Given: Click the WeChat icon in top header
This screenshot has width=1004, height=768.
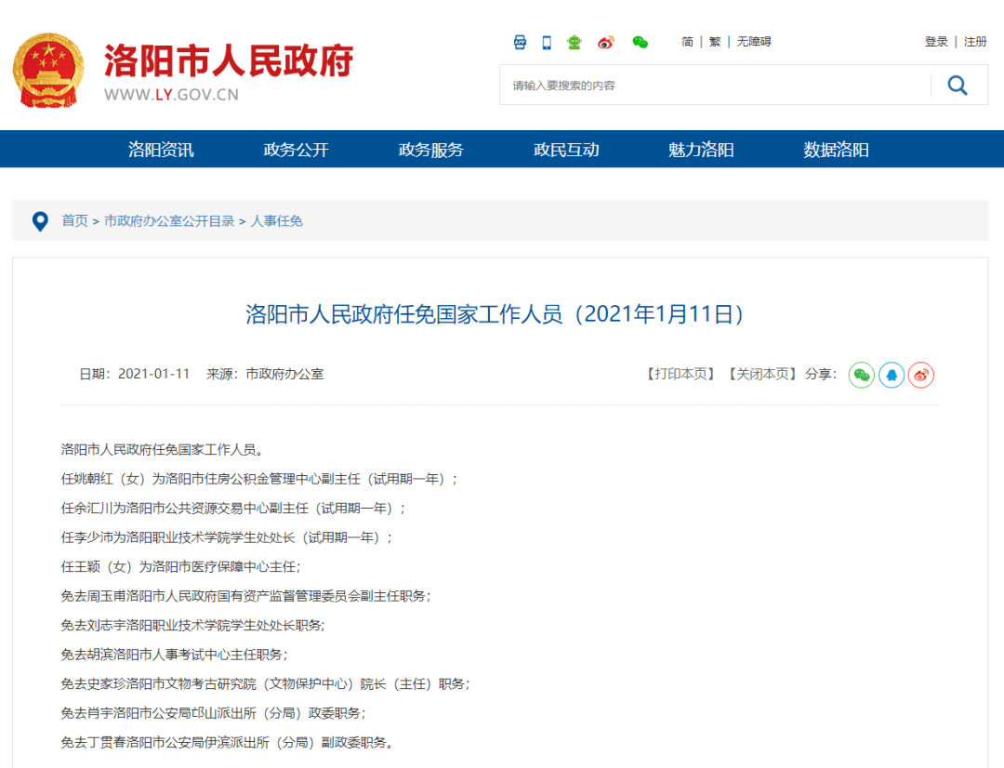Looking at the screenshot, I should pyautogui.click(x=640, y=42).
